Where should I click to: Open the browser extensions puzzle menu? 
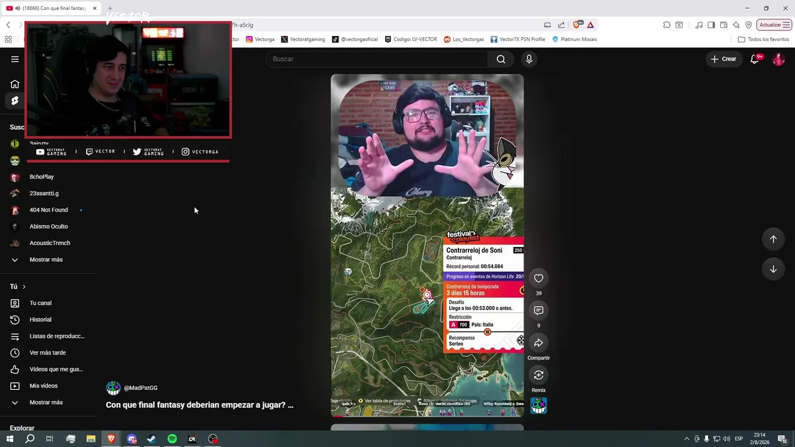(x=666, y=25)
